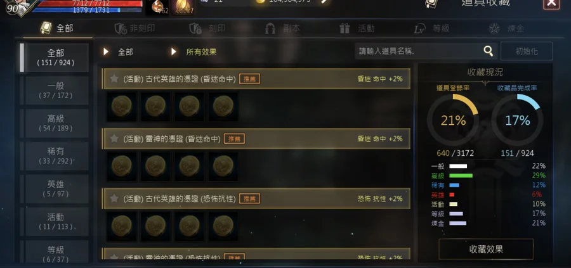
Task: Switch to the 副本 tab
Action: pos(282,29)
